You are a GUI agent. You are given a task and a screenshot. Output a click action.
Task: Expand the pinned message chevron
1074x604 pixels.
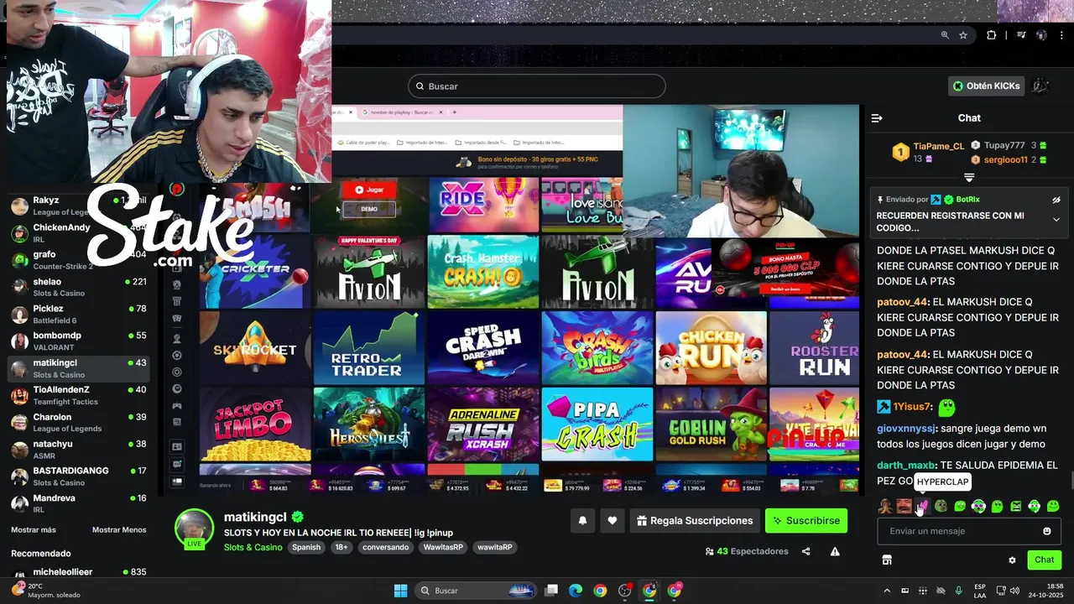1056,220
